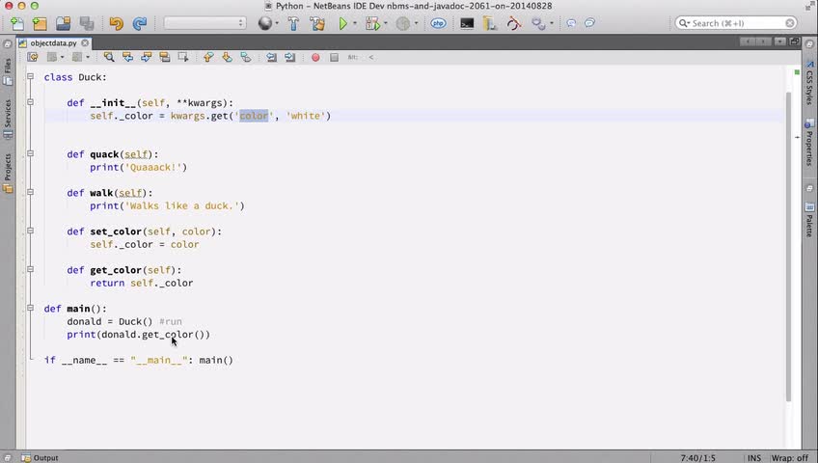Click the red compass-like tool icon
The width and height of the screenshot is (818, 463).
(x=514, y=23)
